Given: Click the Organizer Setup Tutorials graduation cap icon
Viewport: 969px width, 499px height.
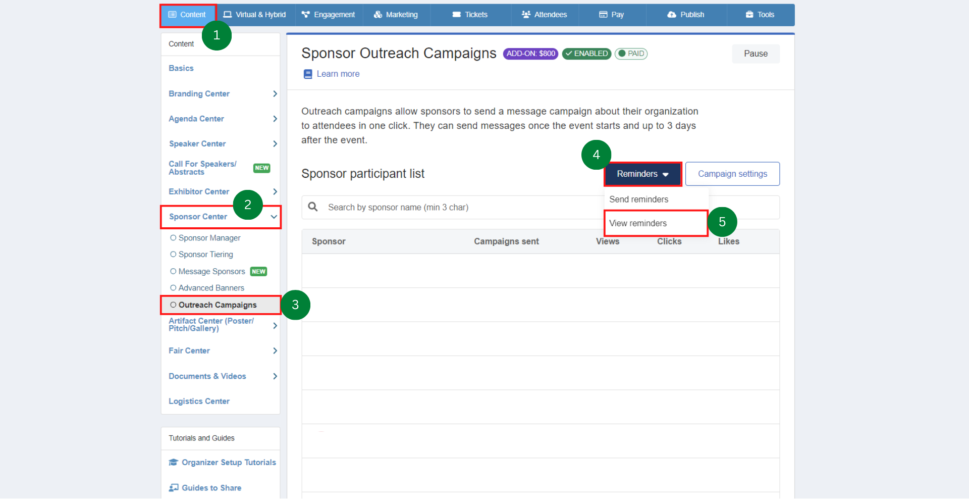Looking at the screenshot, I should click(174, 462).
